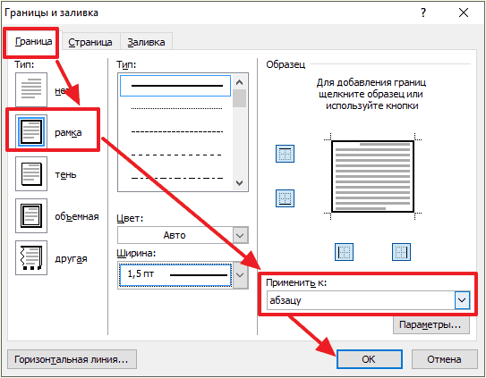
Task: Click the 'Горизонтальная линия...' button
Action: tap(72, 359)
